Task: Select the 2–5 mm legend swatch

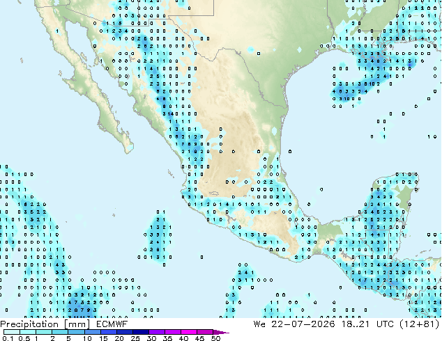Action: pyautogui.click(x=60, y=332)
